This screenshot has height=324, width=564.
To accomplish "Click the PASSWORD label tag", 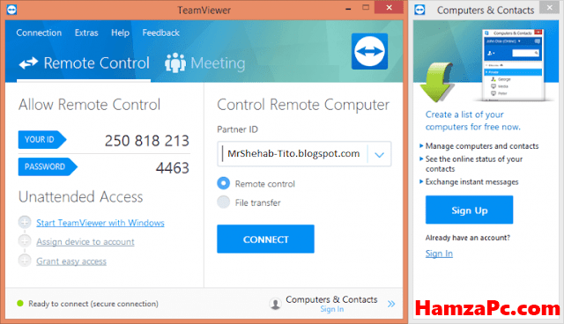I will pyautogui.click(x=48, y=166).
